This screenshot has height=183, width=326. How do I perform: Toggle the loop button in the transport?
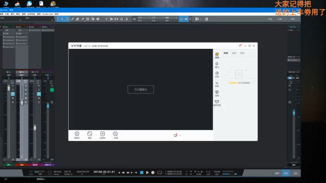coord(159,172)
